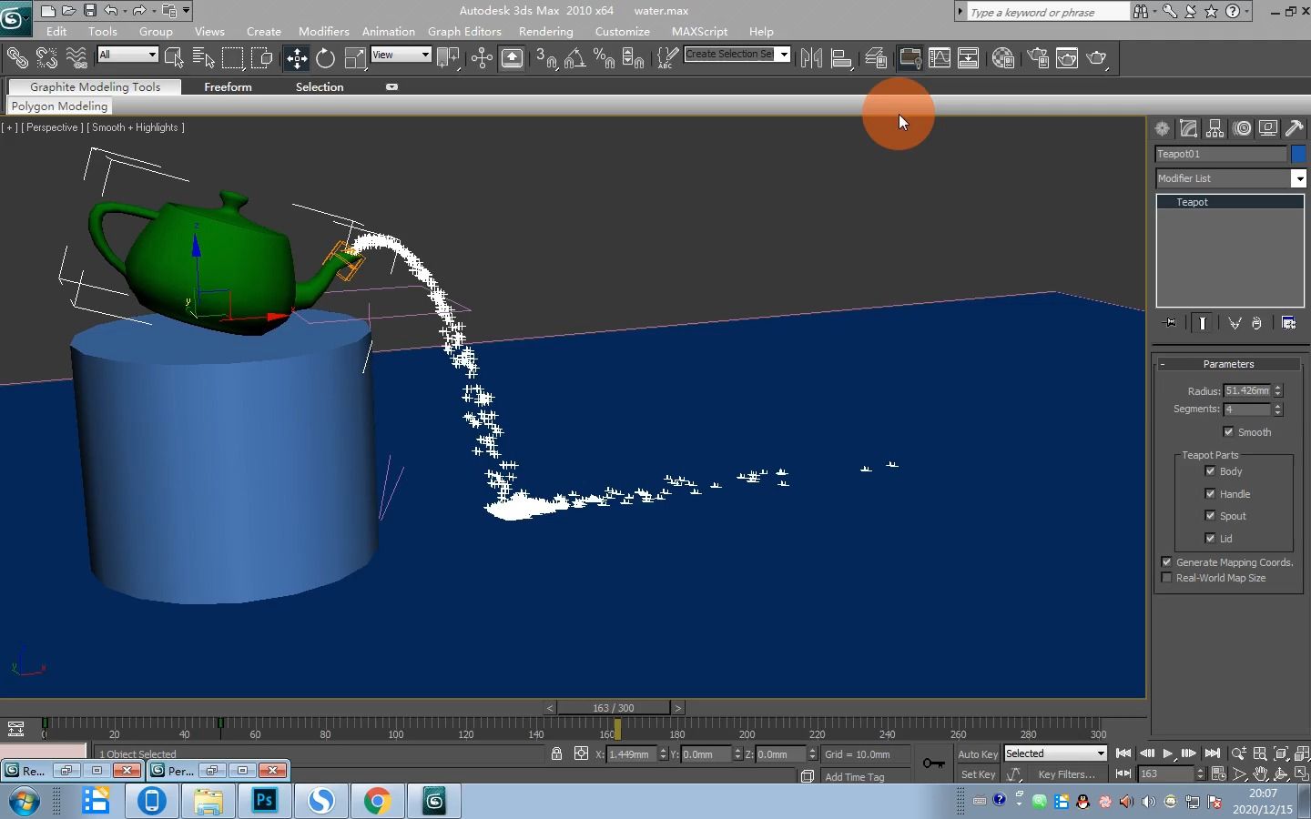Enable the Spout checkbox in Teapot Parts
Image resolution: width=1311 pixels, height=819 pixels.
1211,516
